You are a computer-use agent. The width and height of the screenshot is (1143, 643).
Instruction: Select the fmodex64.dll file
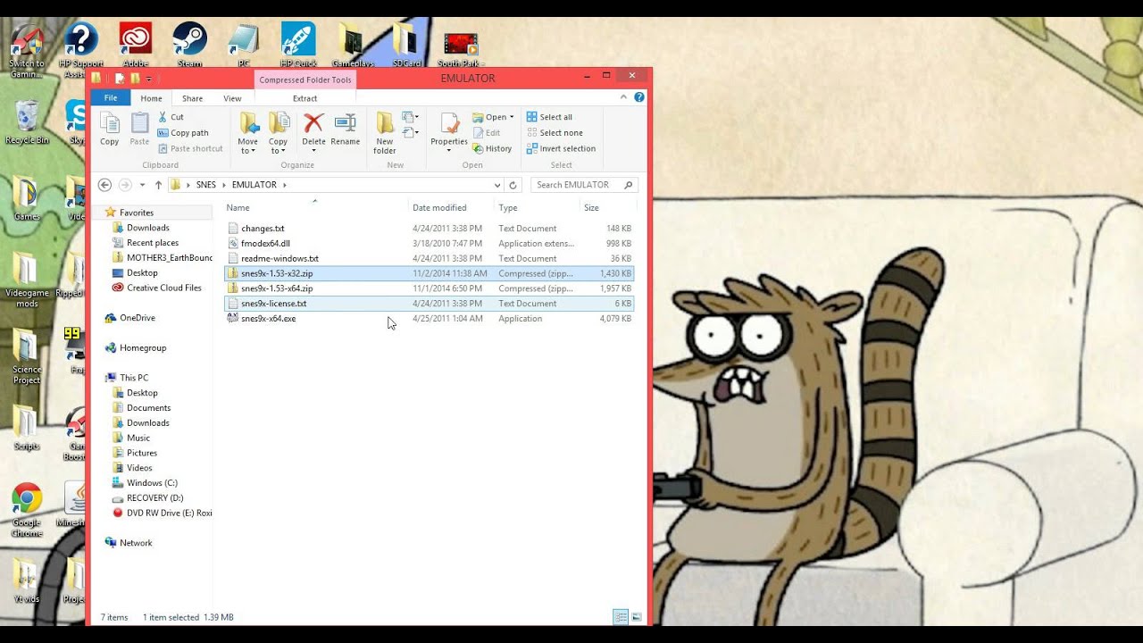tap(429, 244)
